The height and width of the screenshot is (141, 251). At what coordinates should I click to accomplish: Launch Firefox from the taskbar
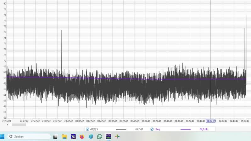click(x=82, y=137)
